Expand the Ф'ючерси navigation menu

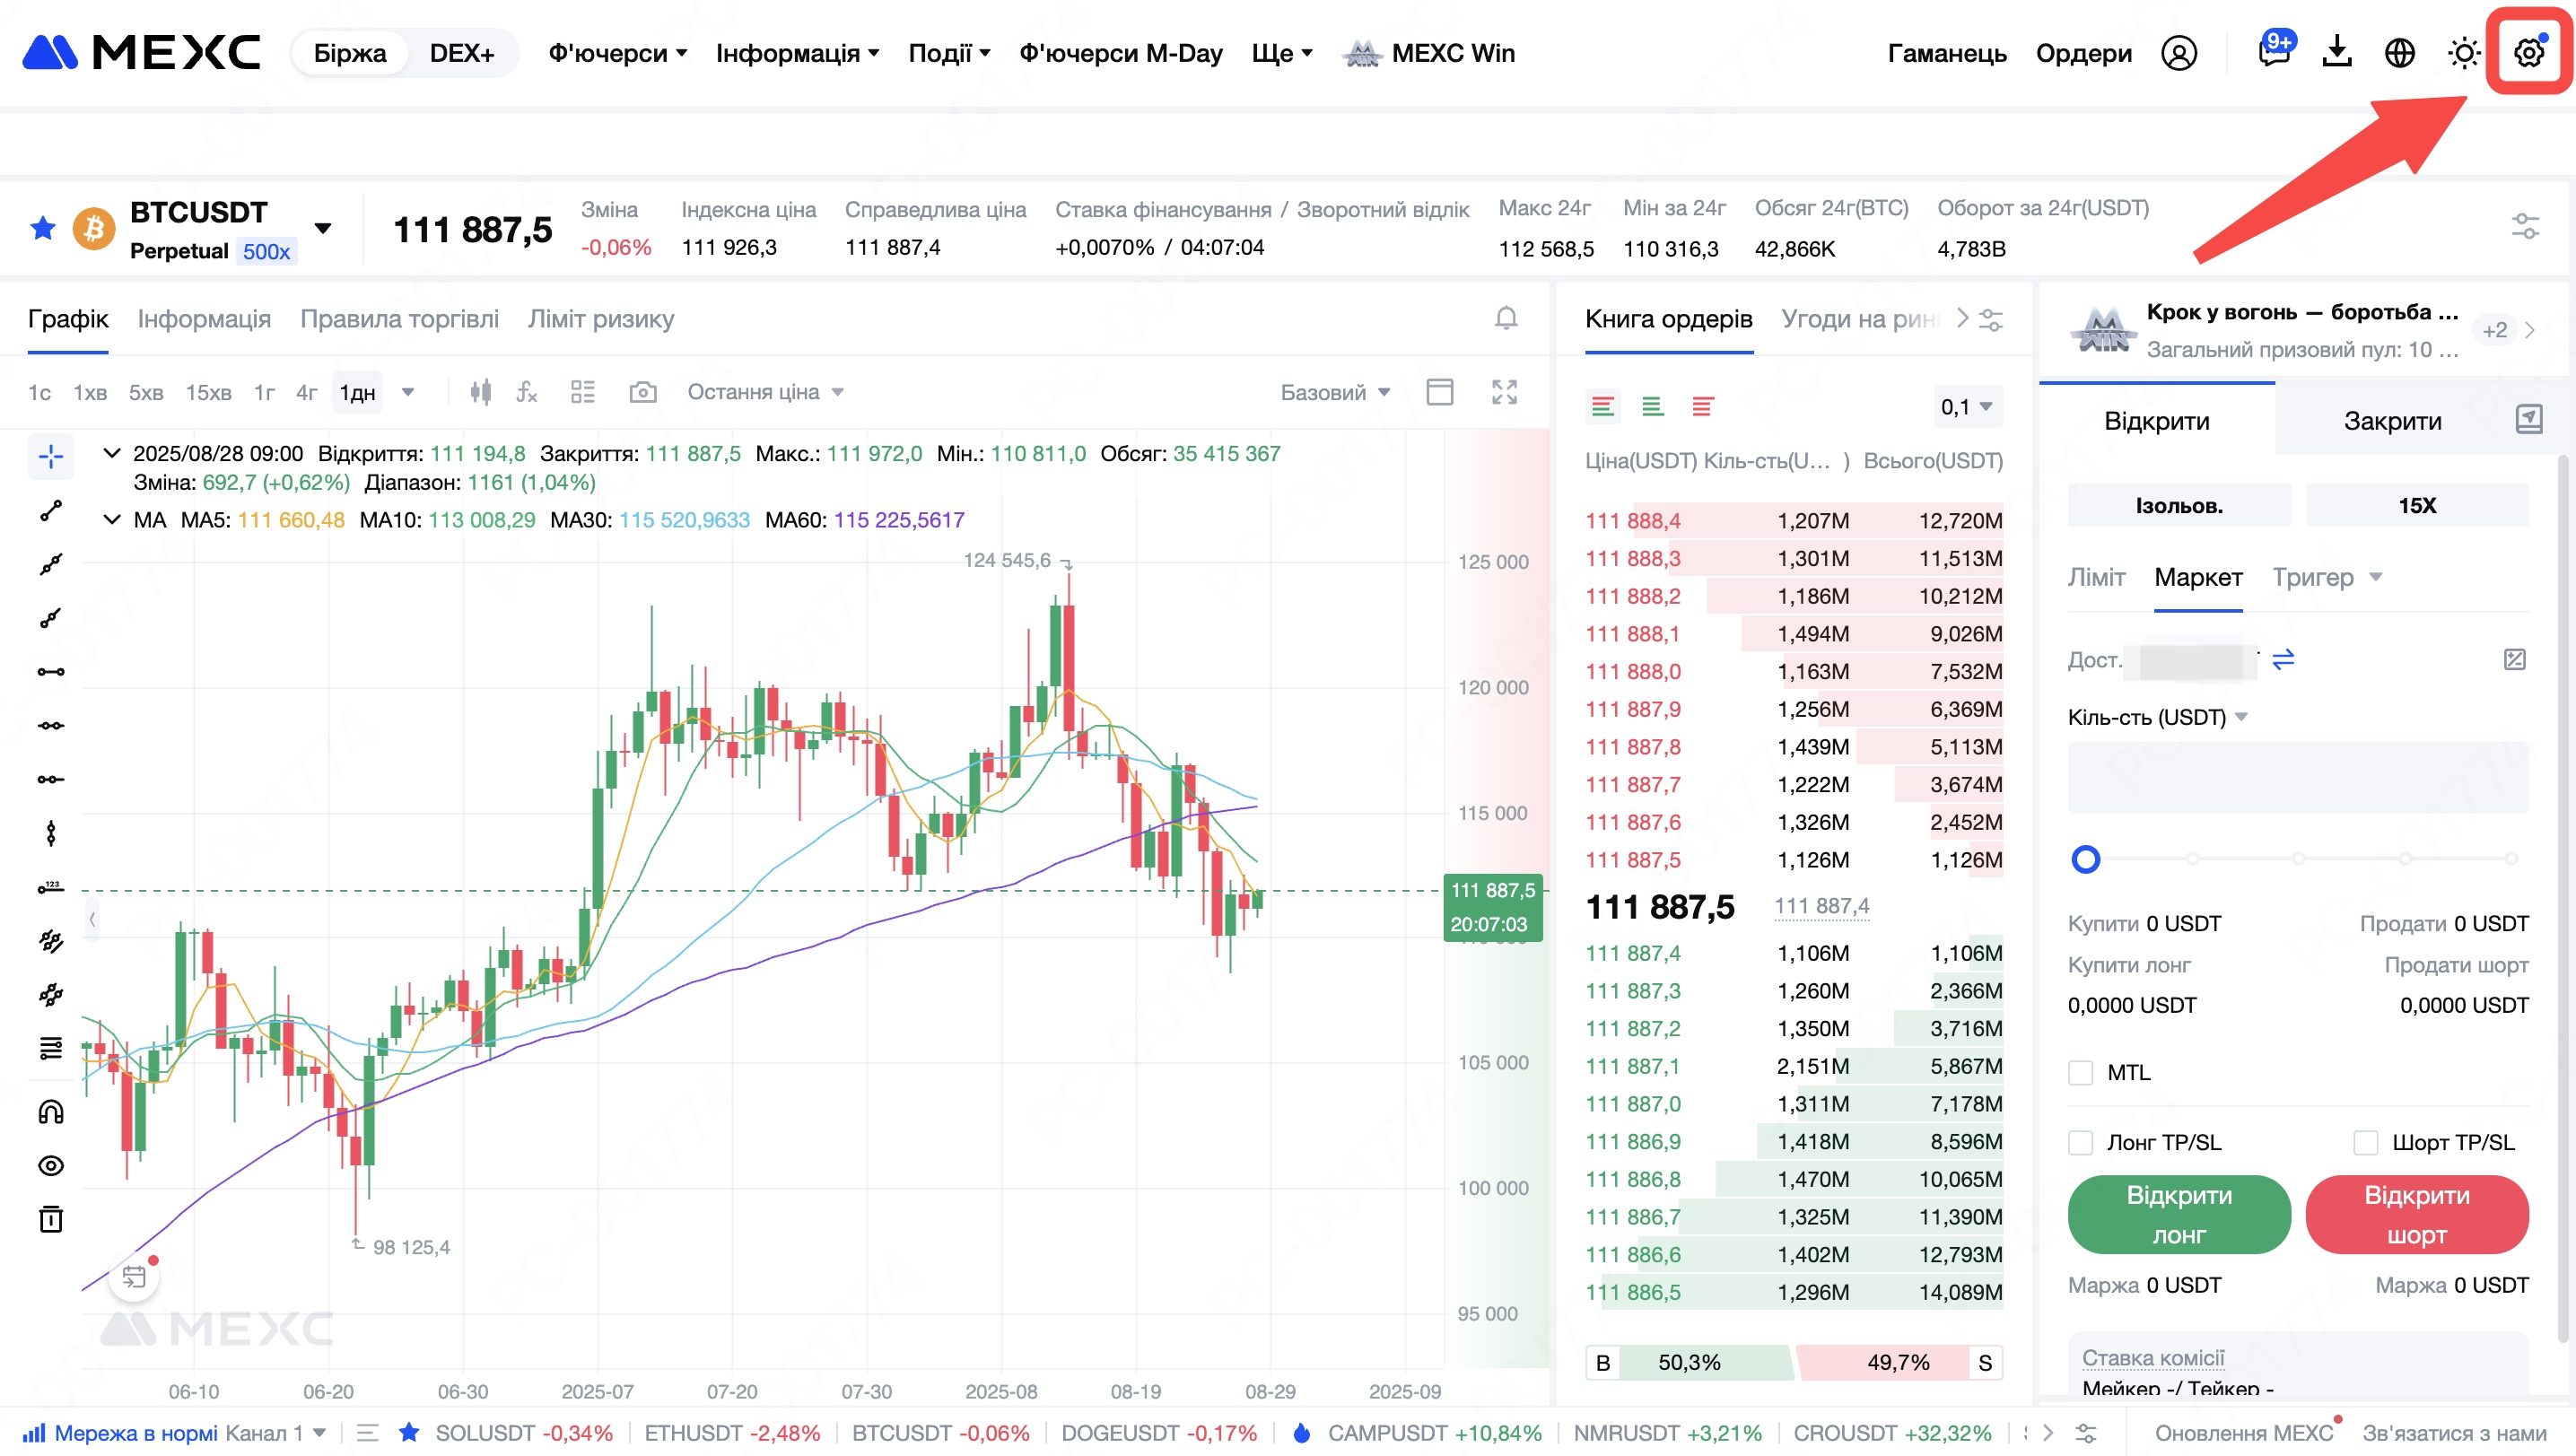tap(617, 53)
